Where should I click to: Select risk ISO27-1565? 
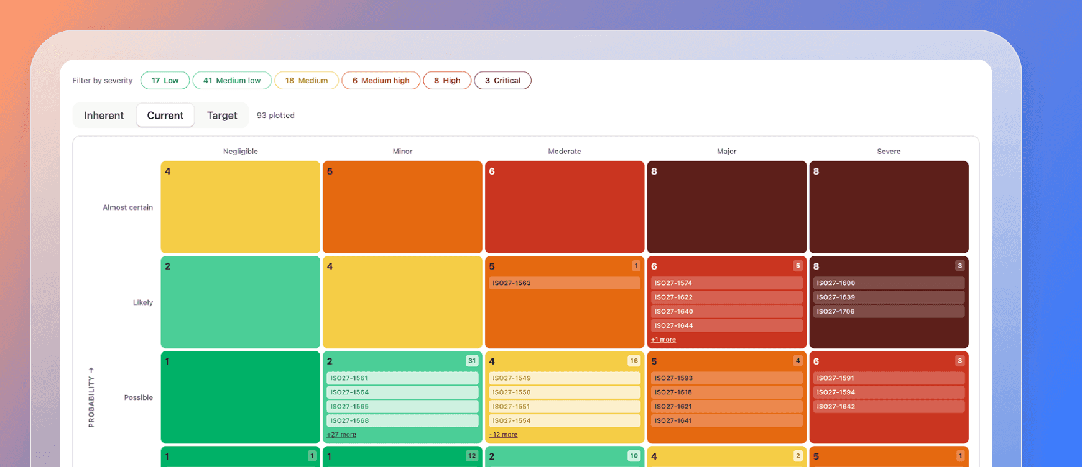pyautogui.click(x=402, y=407)
